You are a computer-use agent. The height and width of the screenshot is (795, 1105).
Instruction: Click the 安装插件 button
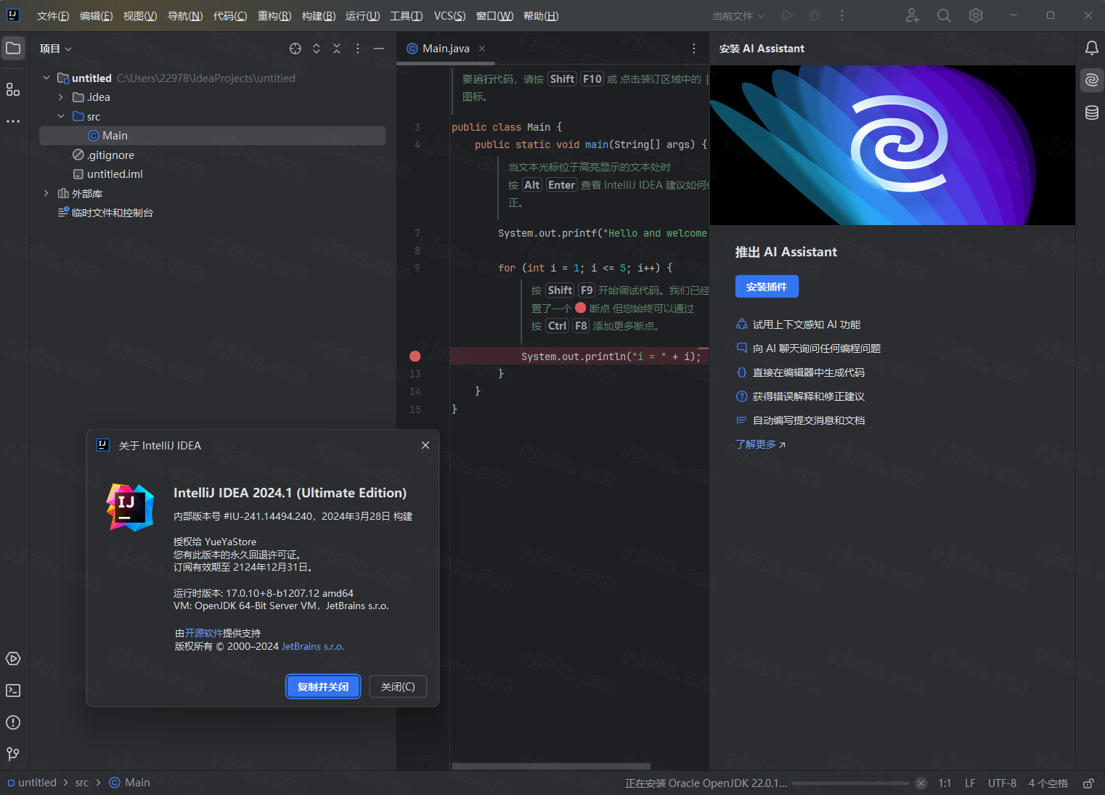point(767,286)
